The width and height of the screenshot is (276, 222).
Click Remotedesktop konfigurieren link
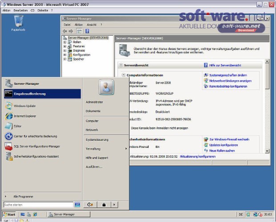(x=228, y=86)
